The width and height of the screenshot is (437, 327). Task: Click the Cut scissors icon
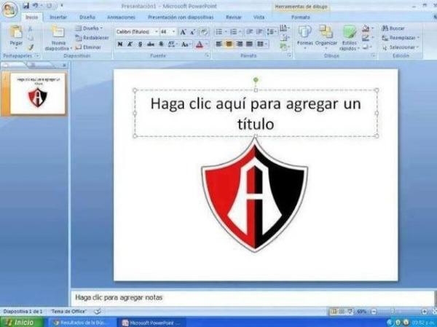[31, 28]
